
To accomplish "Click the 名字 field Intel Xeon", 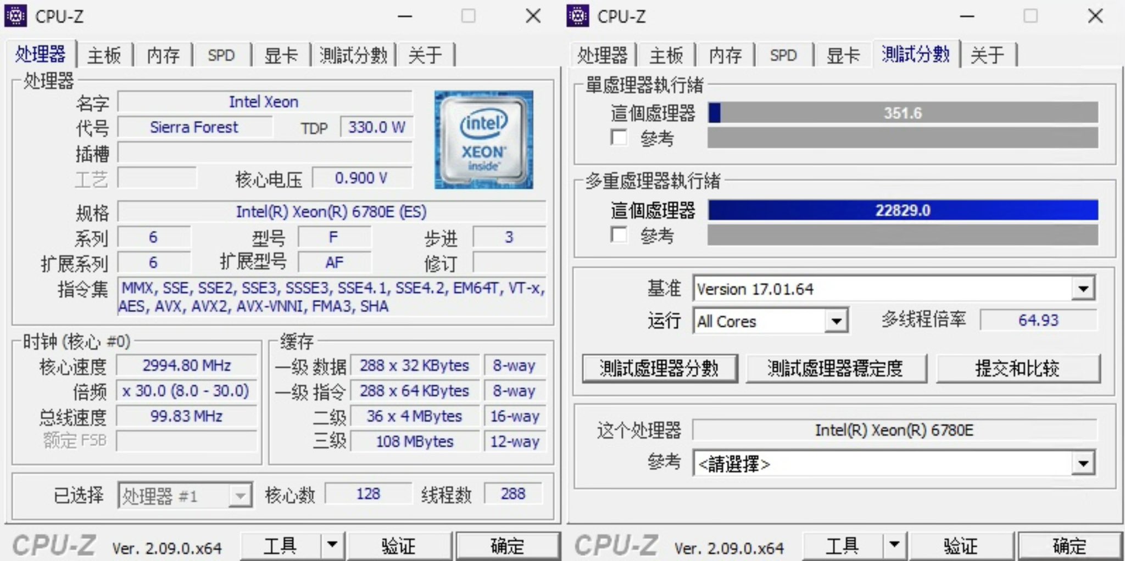I will pyautogui.click(x=265, y=102).
